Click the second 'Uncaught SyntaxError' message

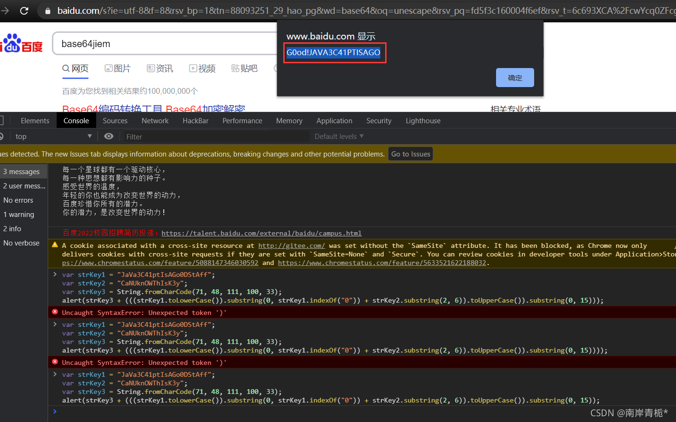(x=144, y=363)
